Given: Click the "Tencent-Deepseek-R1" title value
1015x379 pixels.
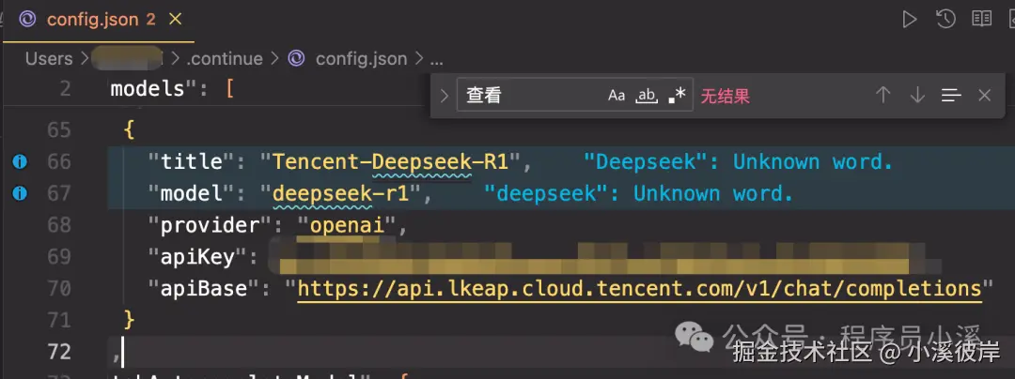Looking at the screenshot, I should click(390, 161).
